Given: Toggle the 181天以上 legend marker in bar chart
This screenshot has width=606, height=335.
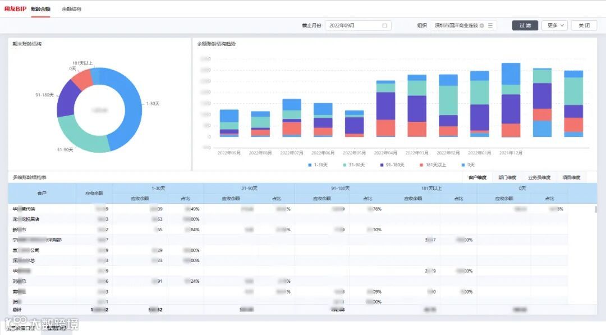Looking at the screenshot, I should point(421,165).
